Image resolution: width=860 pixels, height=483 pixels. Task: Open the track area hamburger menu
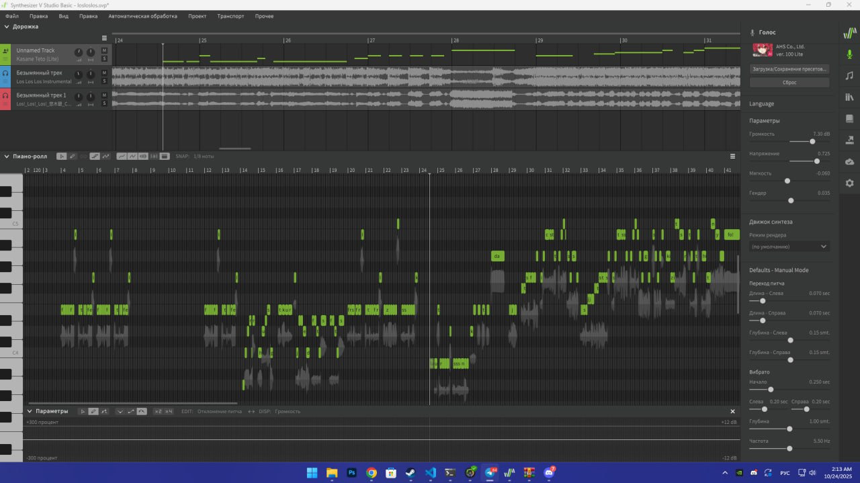(104, 38)
